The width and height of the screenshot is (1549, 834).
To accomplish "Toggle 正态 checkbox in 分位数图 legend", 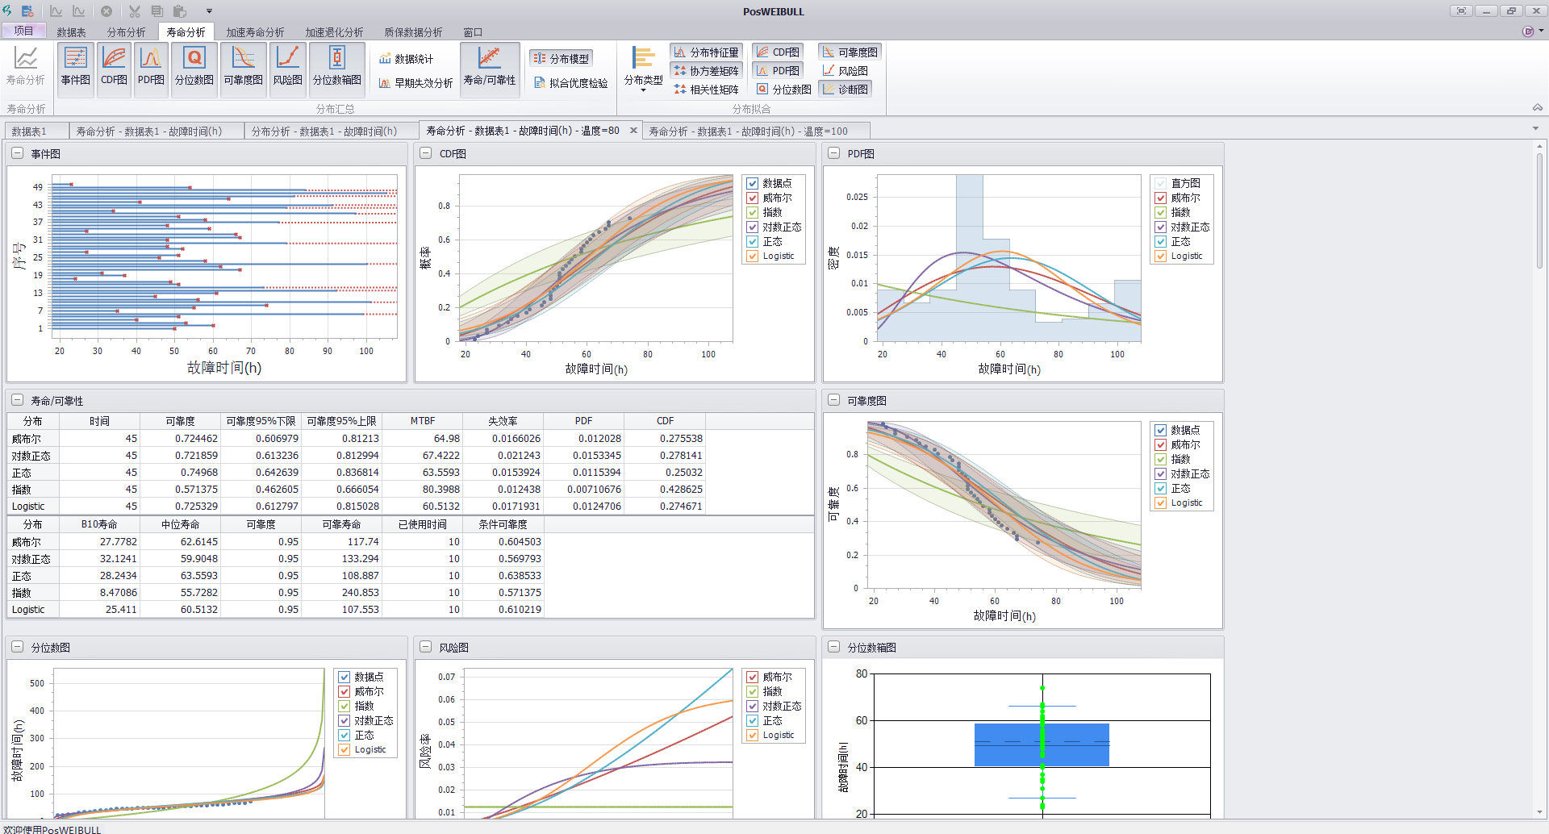I will (344, 736).
